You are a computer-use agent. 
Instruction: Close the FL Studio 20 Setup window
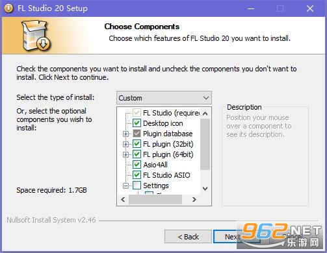[x=310, y=8]
